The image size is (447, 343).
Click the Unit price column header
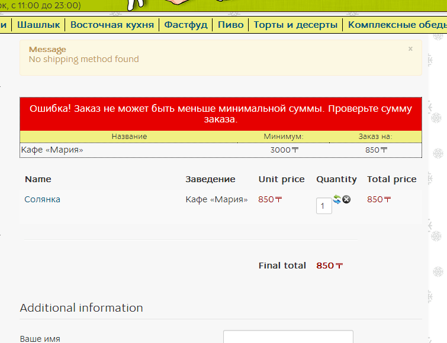pyautogui.click(x=281, y=179)
